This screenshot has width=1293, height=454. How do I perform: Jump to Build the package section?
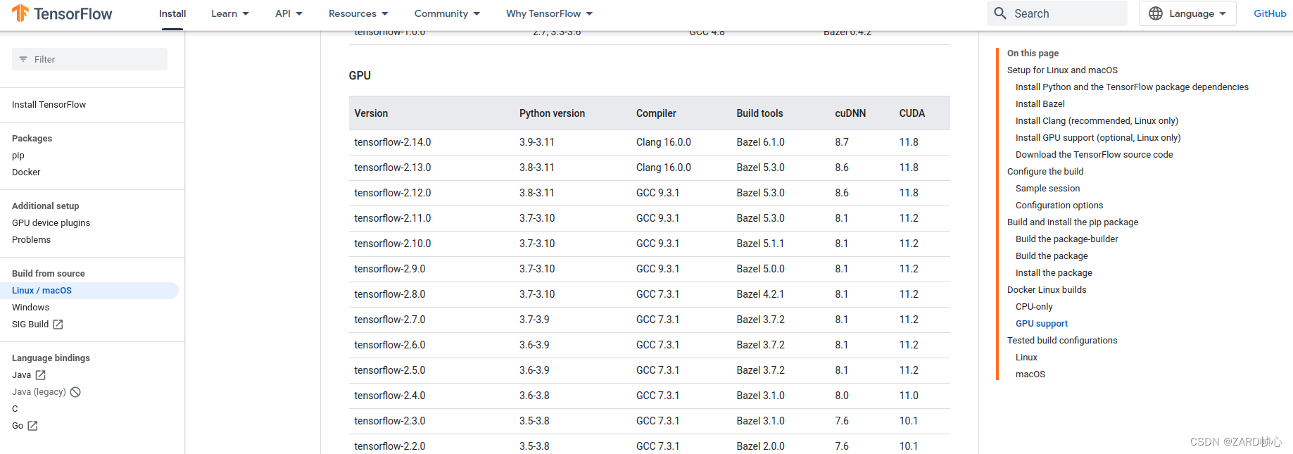[1052, 256]
